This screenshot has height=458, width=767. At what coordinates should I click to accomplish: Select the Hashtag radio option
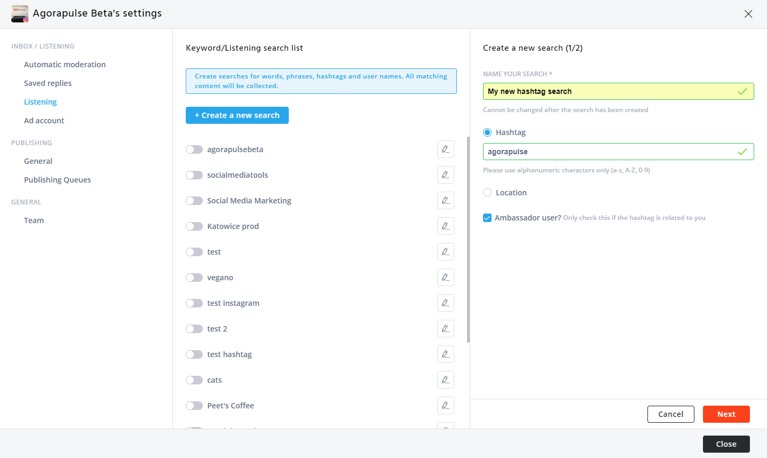[487, 132]
